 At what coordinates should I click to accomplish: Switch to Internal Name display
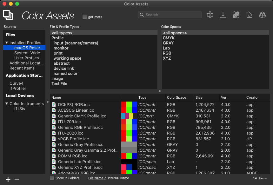click(118, 178)
